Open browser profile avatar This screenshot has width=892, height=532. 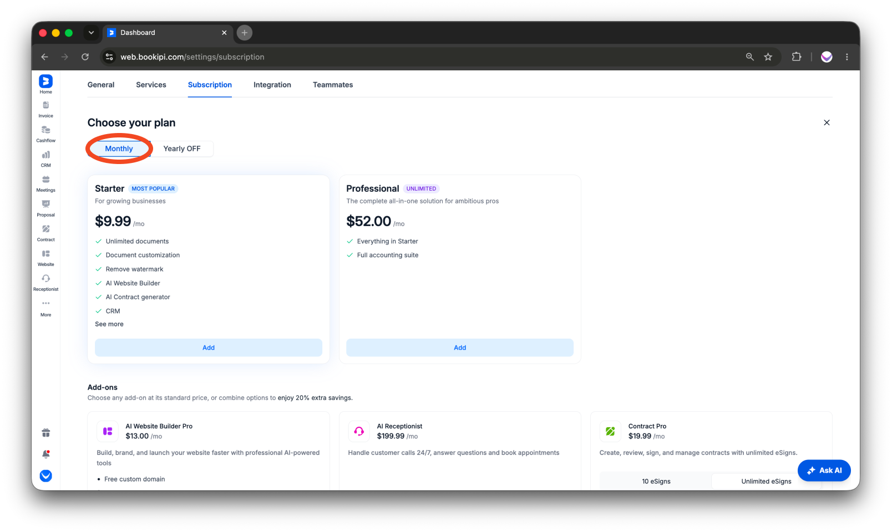[827, 57]
